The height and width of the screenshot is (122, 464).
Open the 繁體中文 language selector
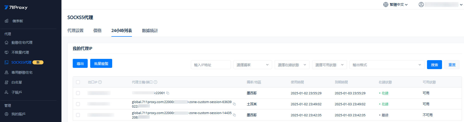(396, 4)
